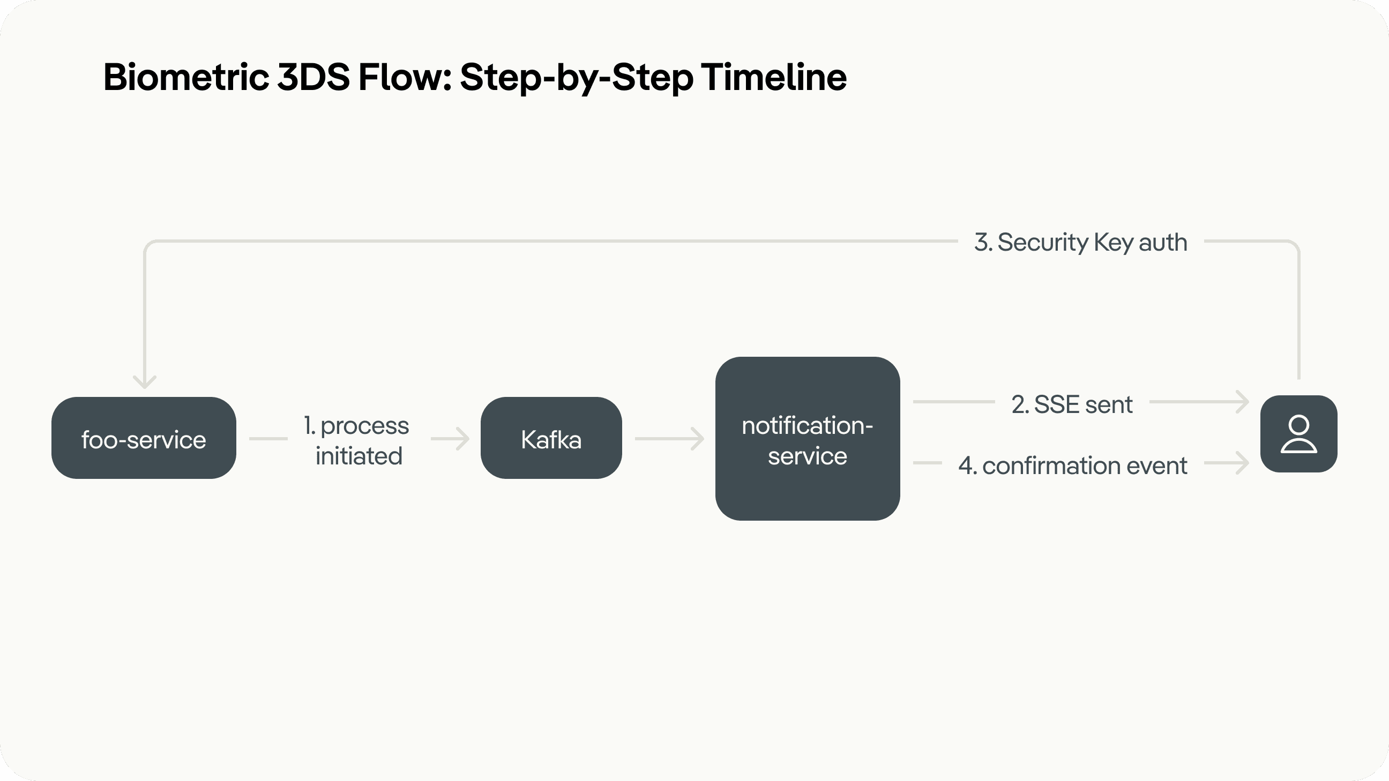Select the "4. confirmation event" label
The image size is (1389, 781).
[x=1072, y=465]
